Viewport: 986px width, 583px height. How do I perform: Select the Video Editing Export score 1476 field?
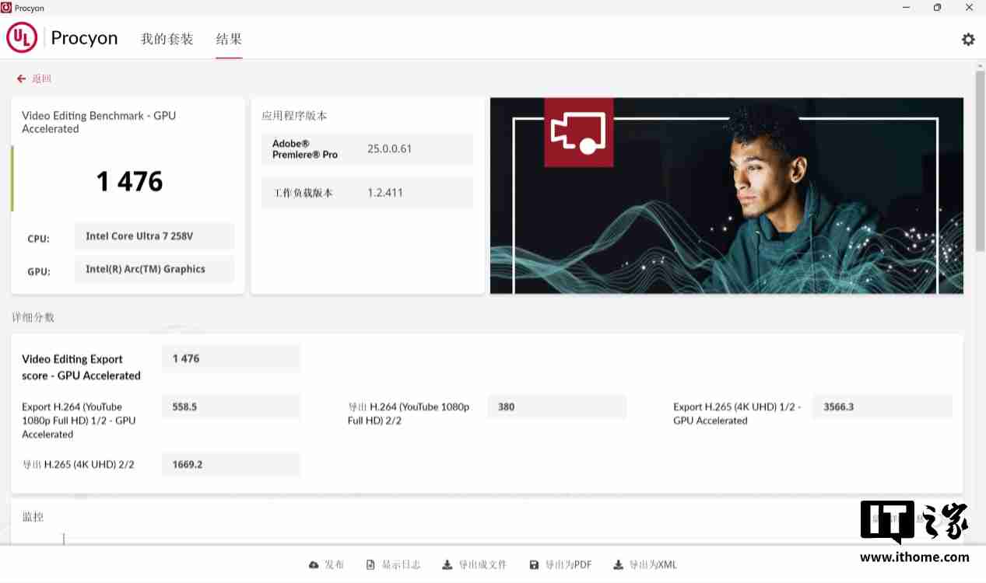[x=230, y=358]
